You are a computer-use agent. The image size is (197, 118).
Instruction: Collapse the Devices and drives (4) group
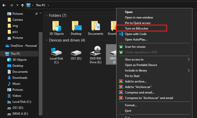pyautogui.click(x=46, y=40)
